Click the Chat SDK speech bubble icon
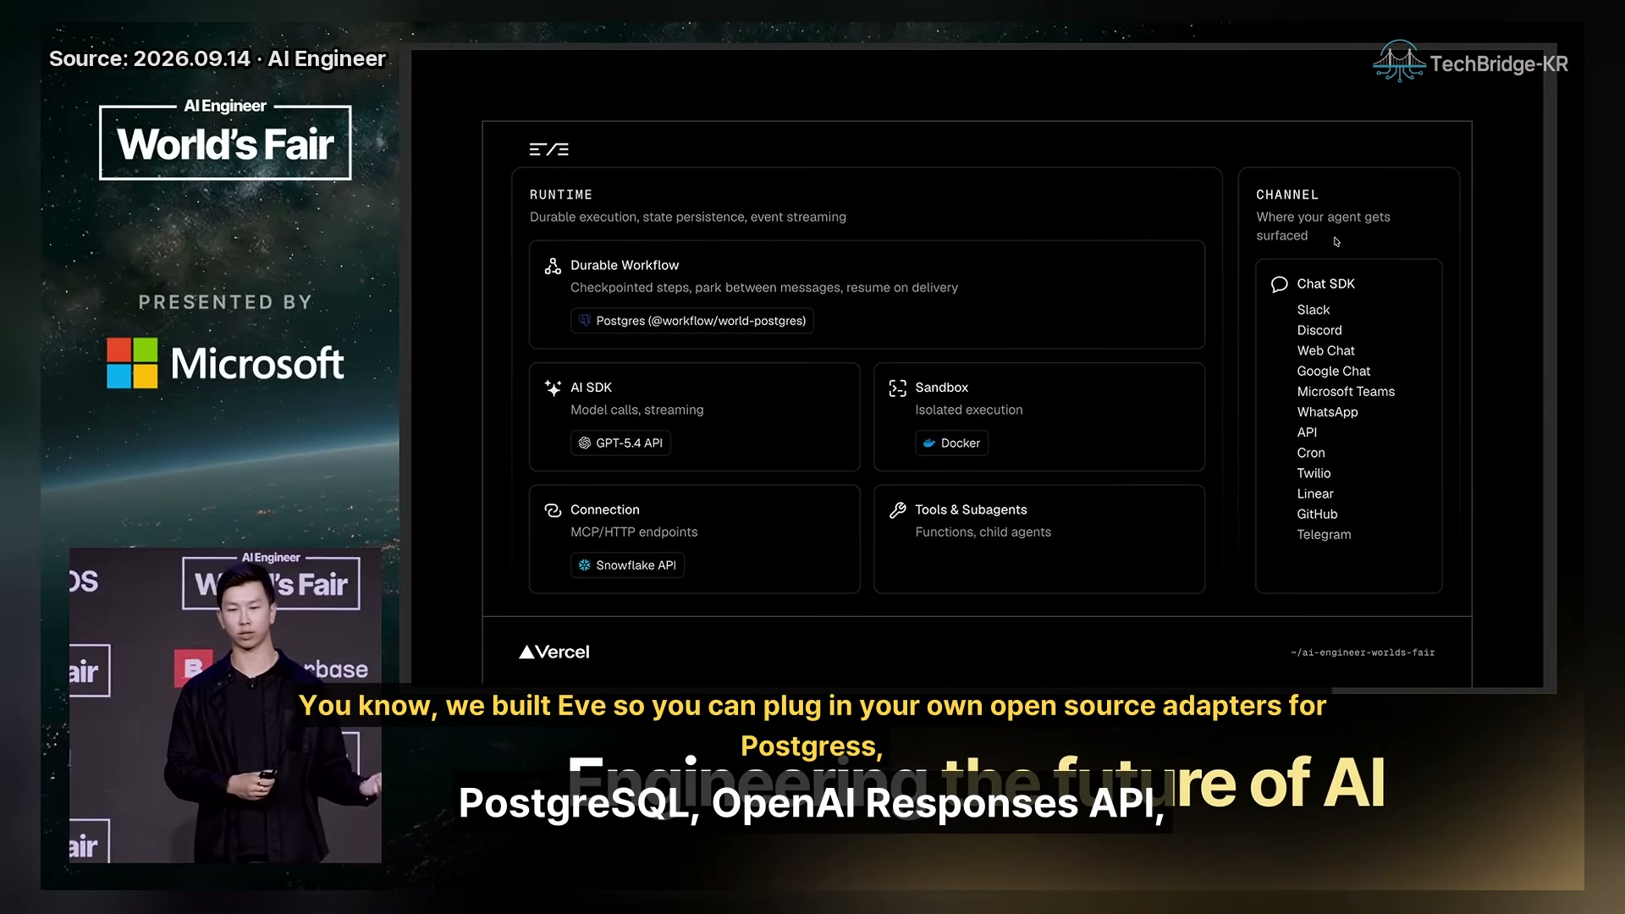Screen dimensions: 1625x914 pos(1279,284)
